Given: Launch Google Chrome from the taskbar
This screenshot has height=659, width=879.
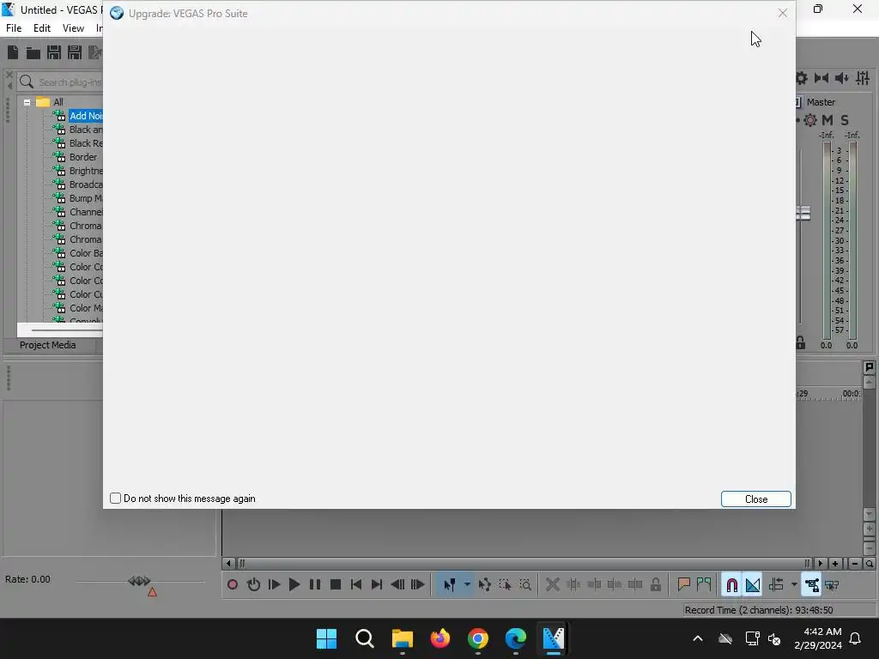Looking at the screenshot, I should (477, 638).
